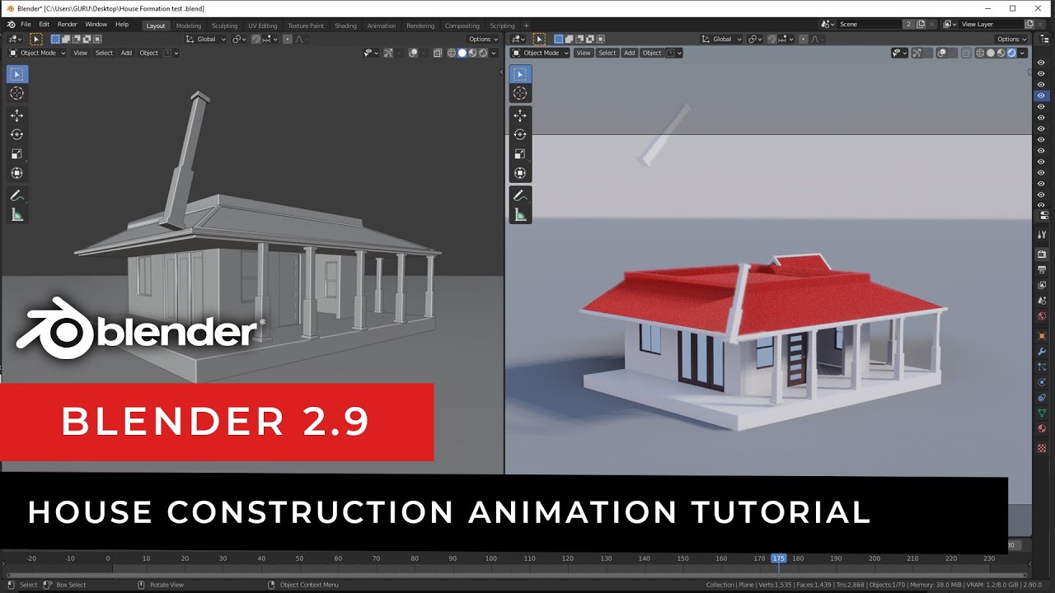Switch right viewport to material preview shading

tap(1001, 53)
